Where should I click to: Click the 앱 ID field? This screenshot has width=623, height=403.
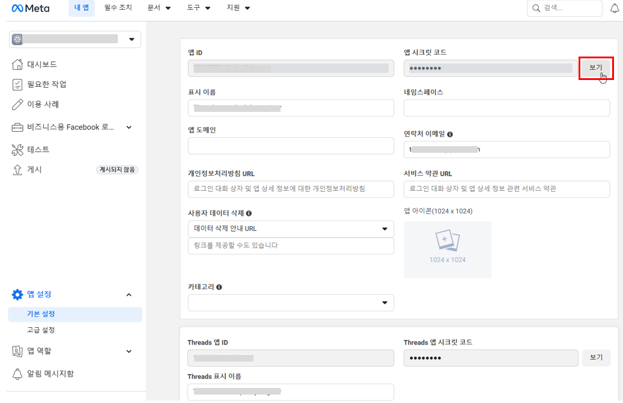pos(291,69)
